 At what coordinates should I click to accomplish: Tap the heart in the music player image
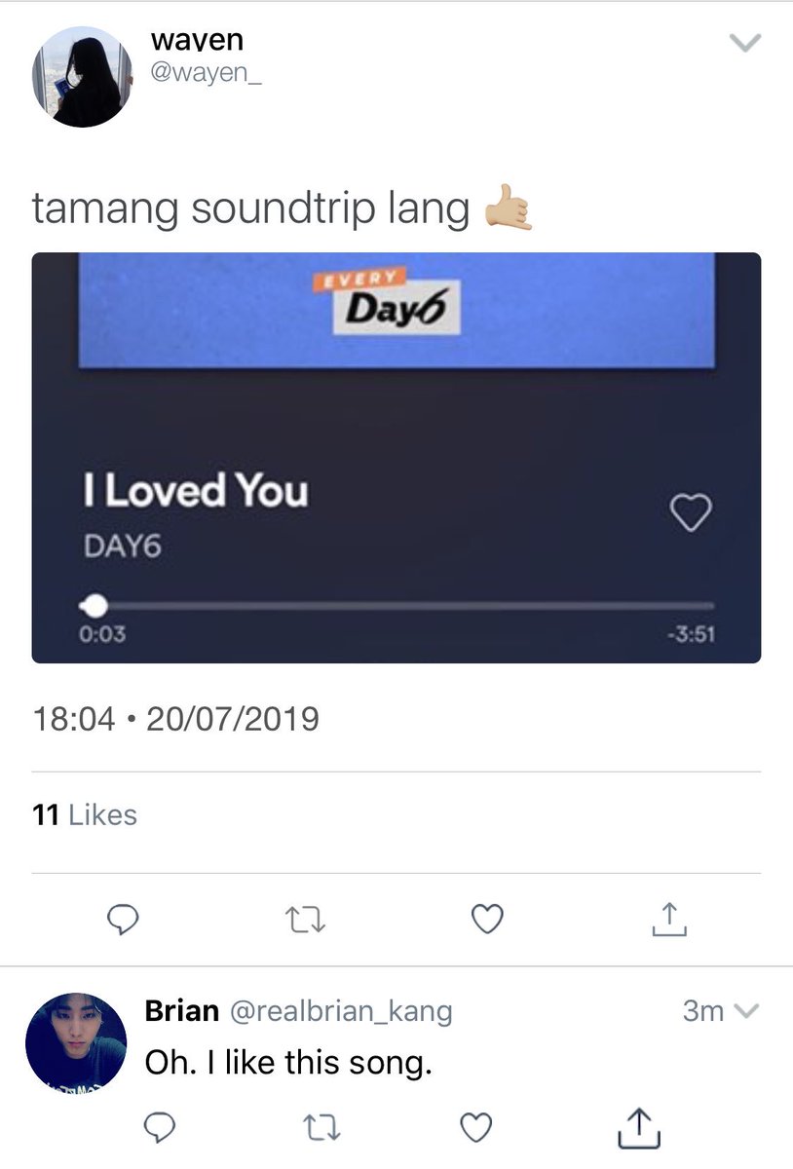[x=692, y=513]
